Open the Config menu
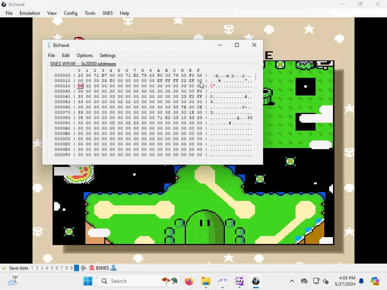Screen dimensions: 387x290 click(71, 13)
